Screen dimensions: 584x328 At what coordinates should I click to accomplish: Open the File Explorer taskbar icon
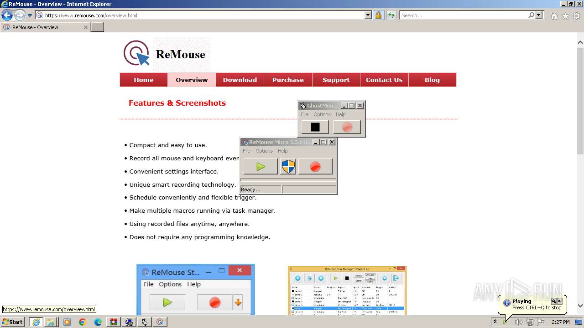51,322
